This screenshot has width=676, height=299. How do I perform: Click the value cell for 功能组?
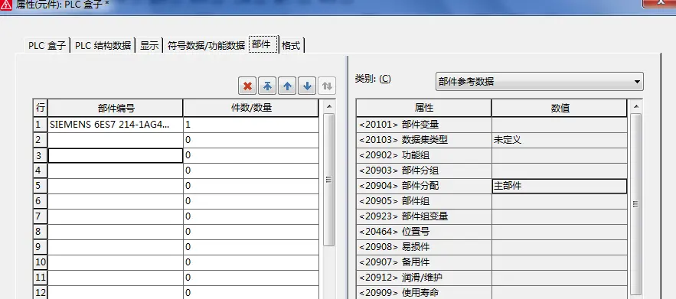pos(560,155)
